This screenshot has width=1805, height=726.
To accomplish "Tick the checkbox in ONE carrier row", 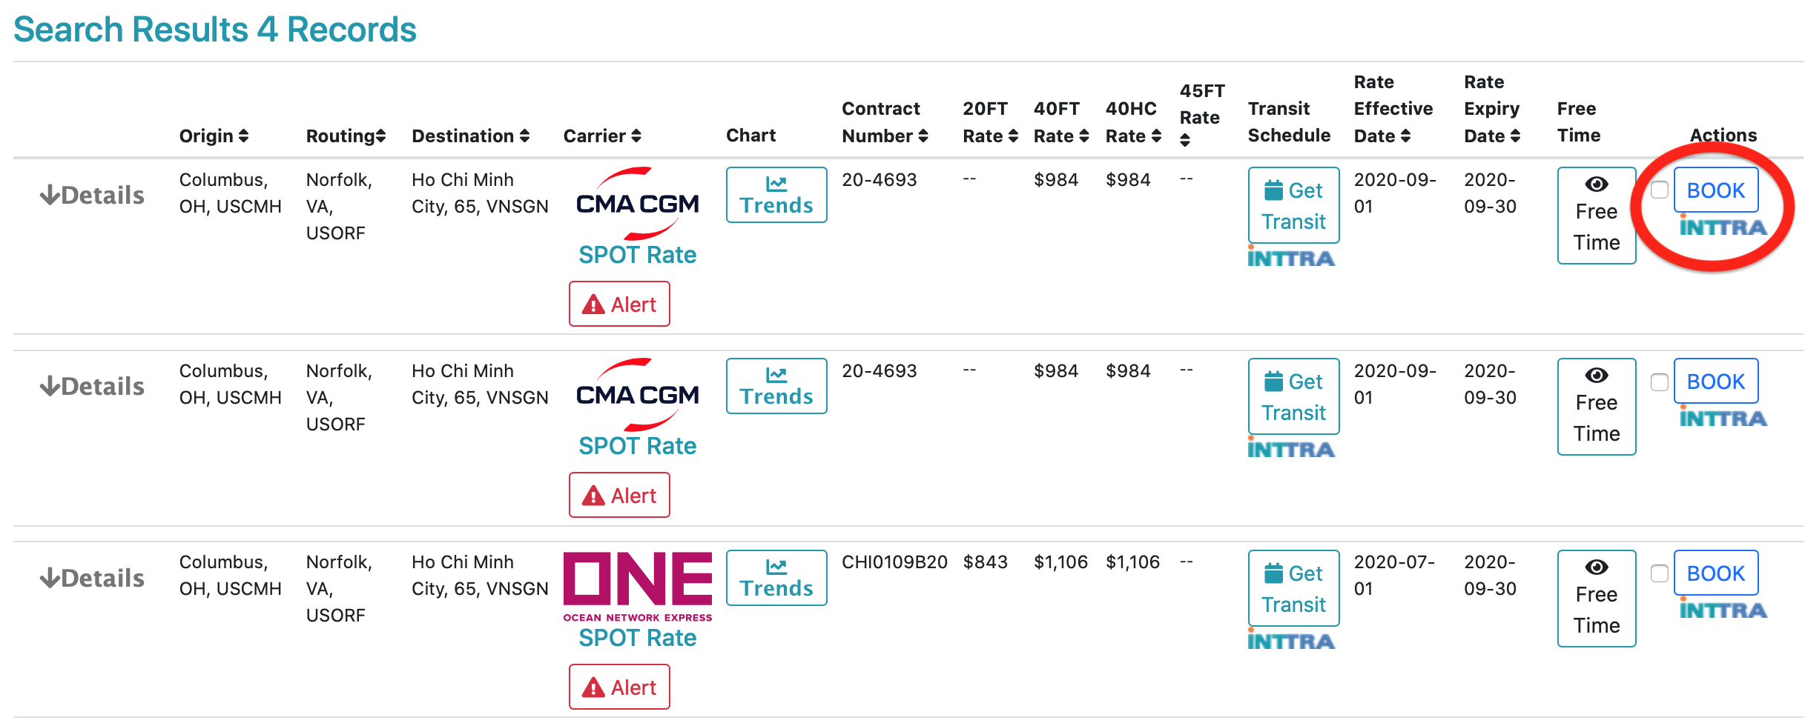I will [x=1659, y=573].
